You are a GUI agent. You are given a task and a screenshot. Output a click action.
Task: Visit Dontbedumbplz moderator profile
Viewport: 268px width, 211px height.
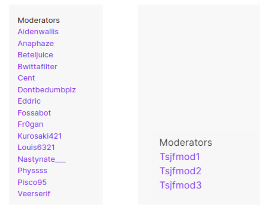47,90
